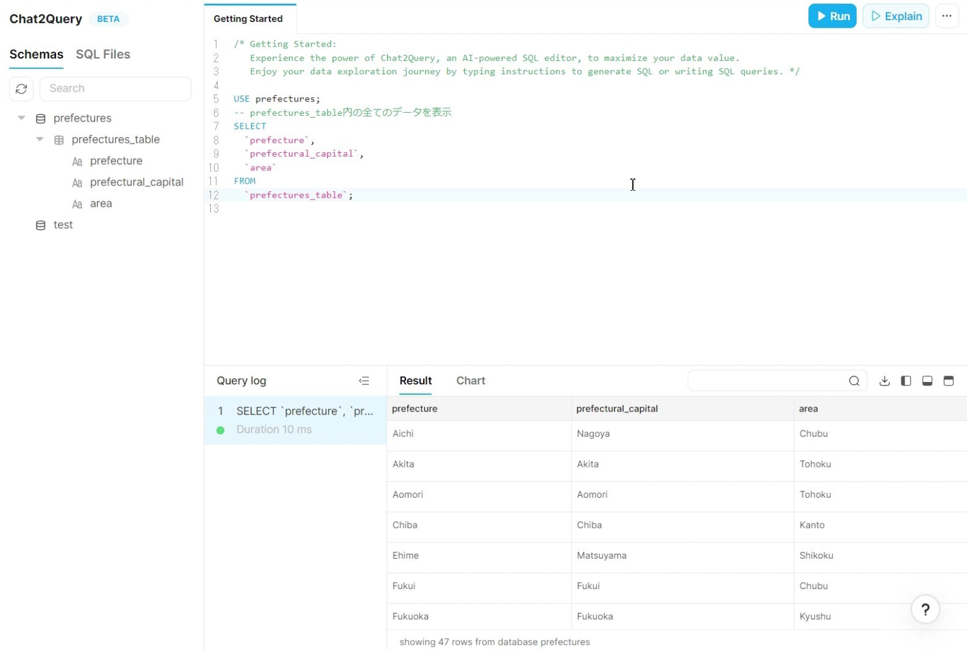967x650 pixels.
Task: Click the prefectural_capital results column header
Action: pos(682,409)
